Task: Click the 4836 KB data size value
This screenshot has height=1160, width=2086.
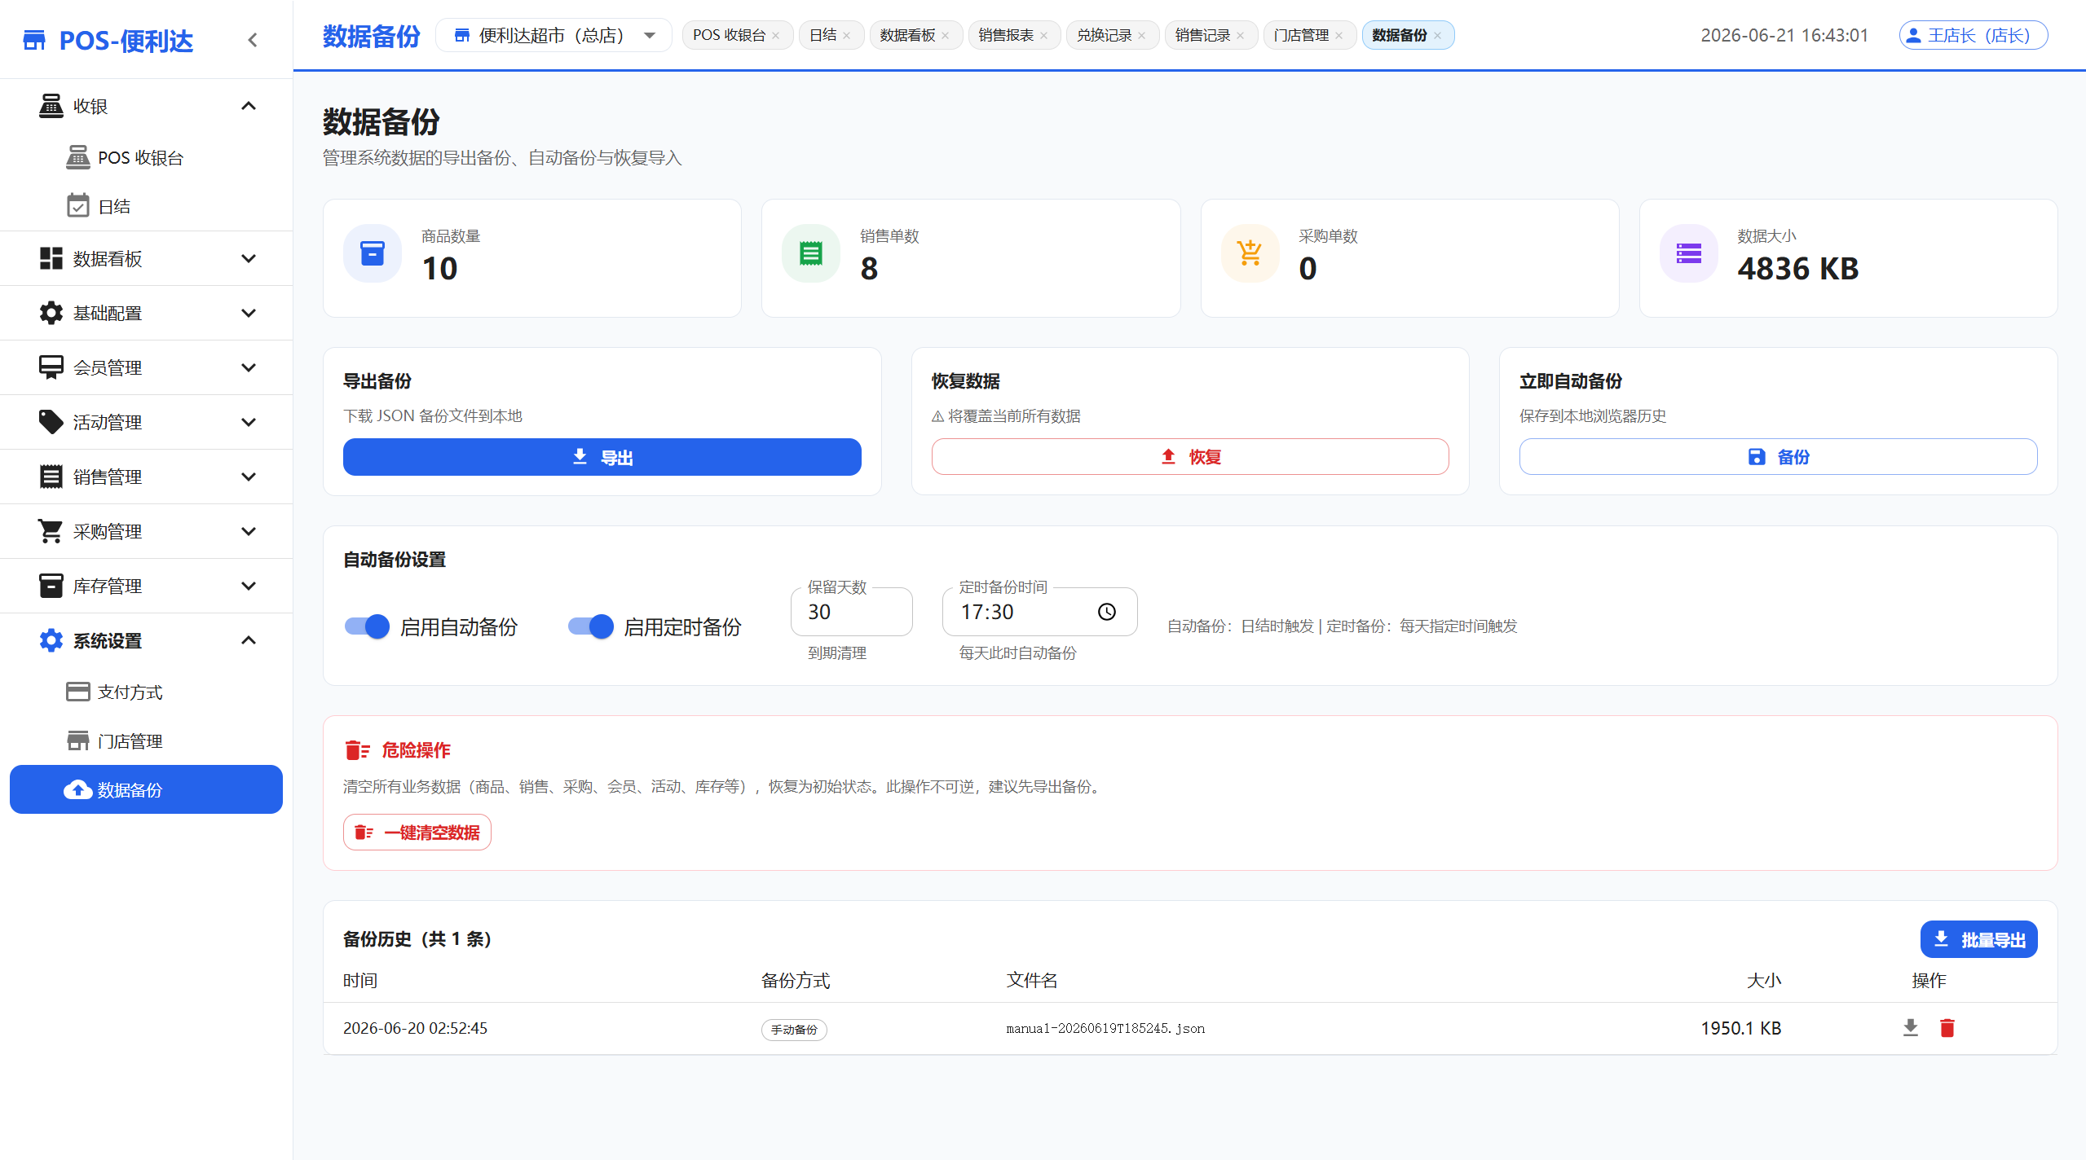Action: point(1797,269)
